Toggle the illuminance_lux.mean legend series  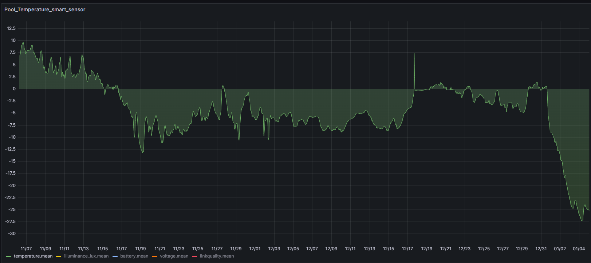point(86,256)
